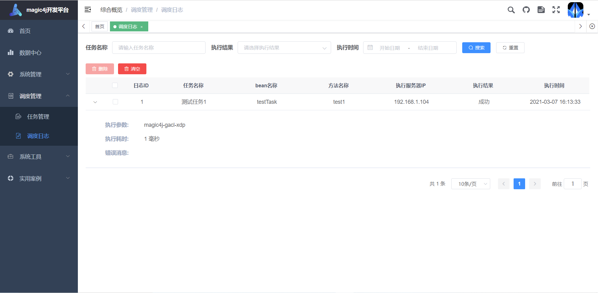Collapse the expanded row for 测试任务1

(95, 102)
